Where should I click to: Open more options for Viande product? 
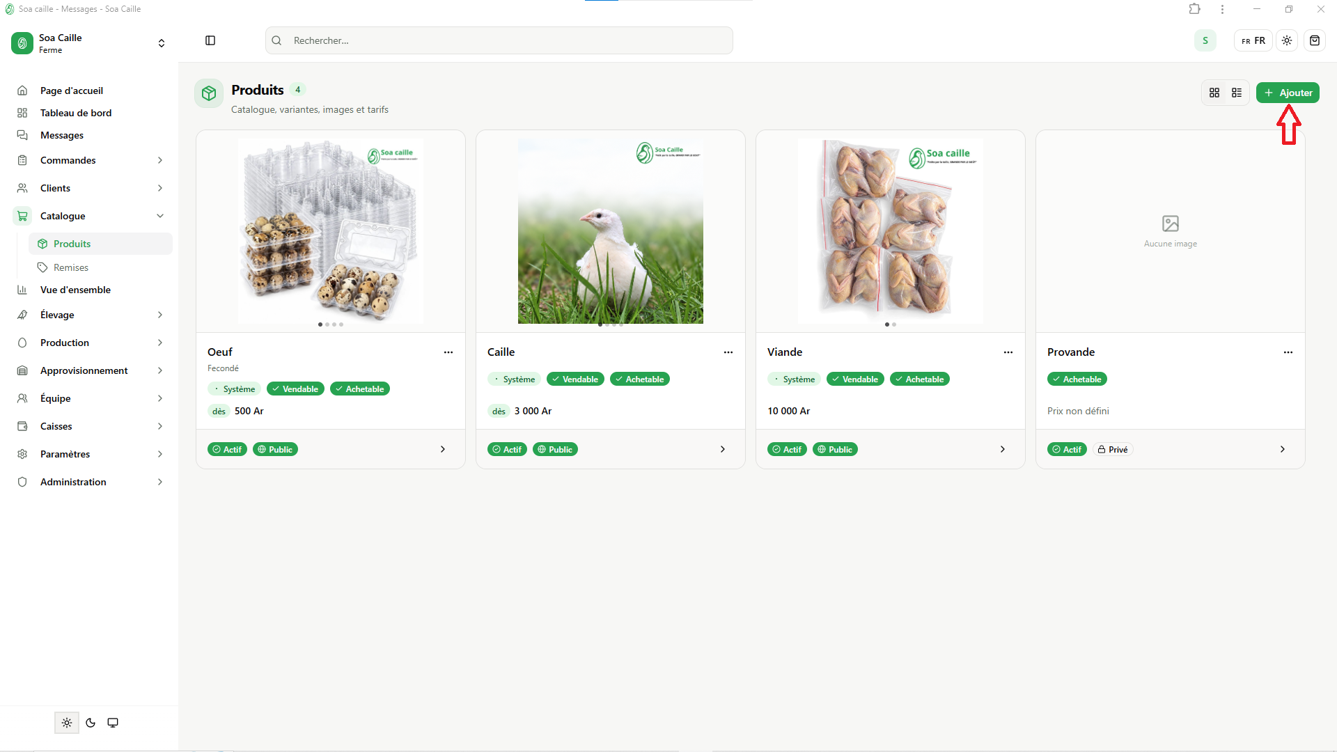1008,352
